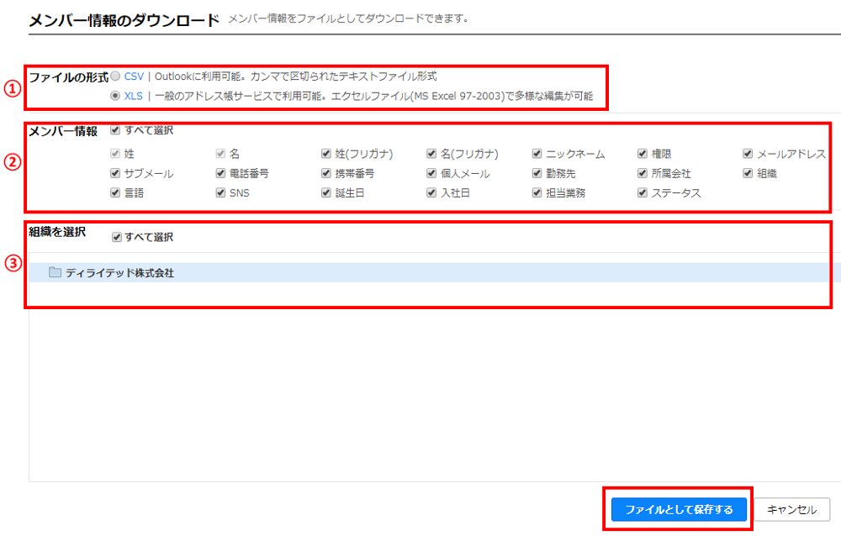This screenshot has width=841, height=536.
Task: Select the ディライテッド株式会社 organization row
Action: [x=119, y=273]
